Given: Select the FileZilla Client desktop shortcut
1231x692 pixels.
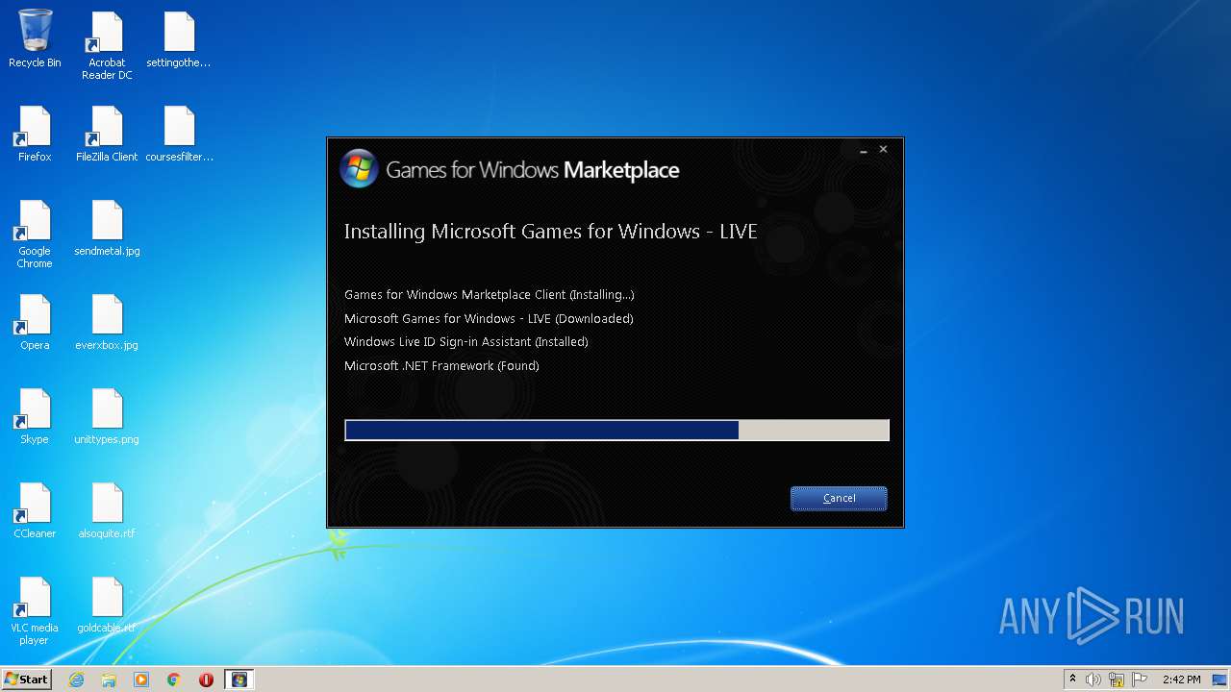Looking at the screenshot, I should [107, 134].
